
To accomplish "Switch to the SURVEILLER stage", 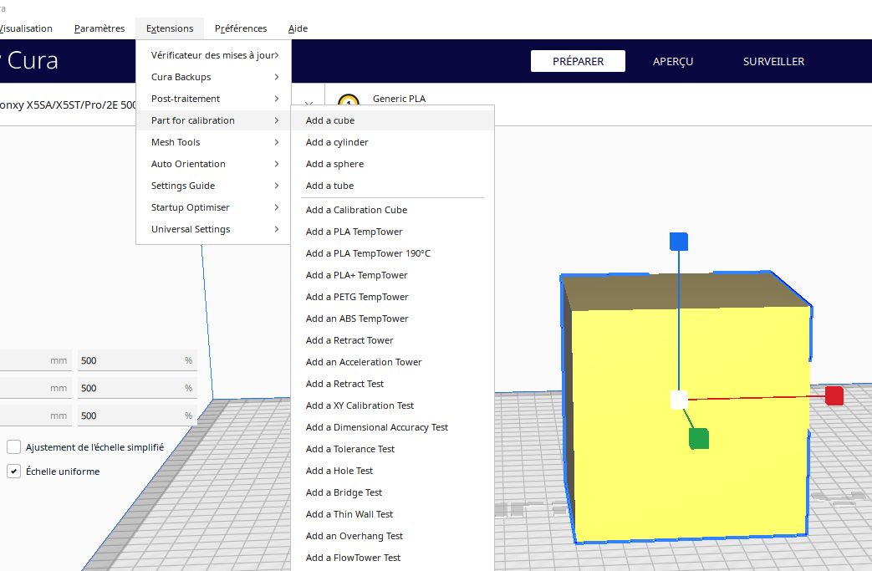I will [x=773, y=61].
